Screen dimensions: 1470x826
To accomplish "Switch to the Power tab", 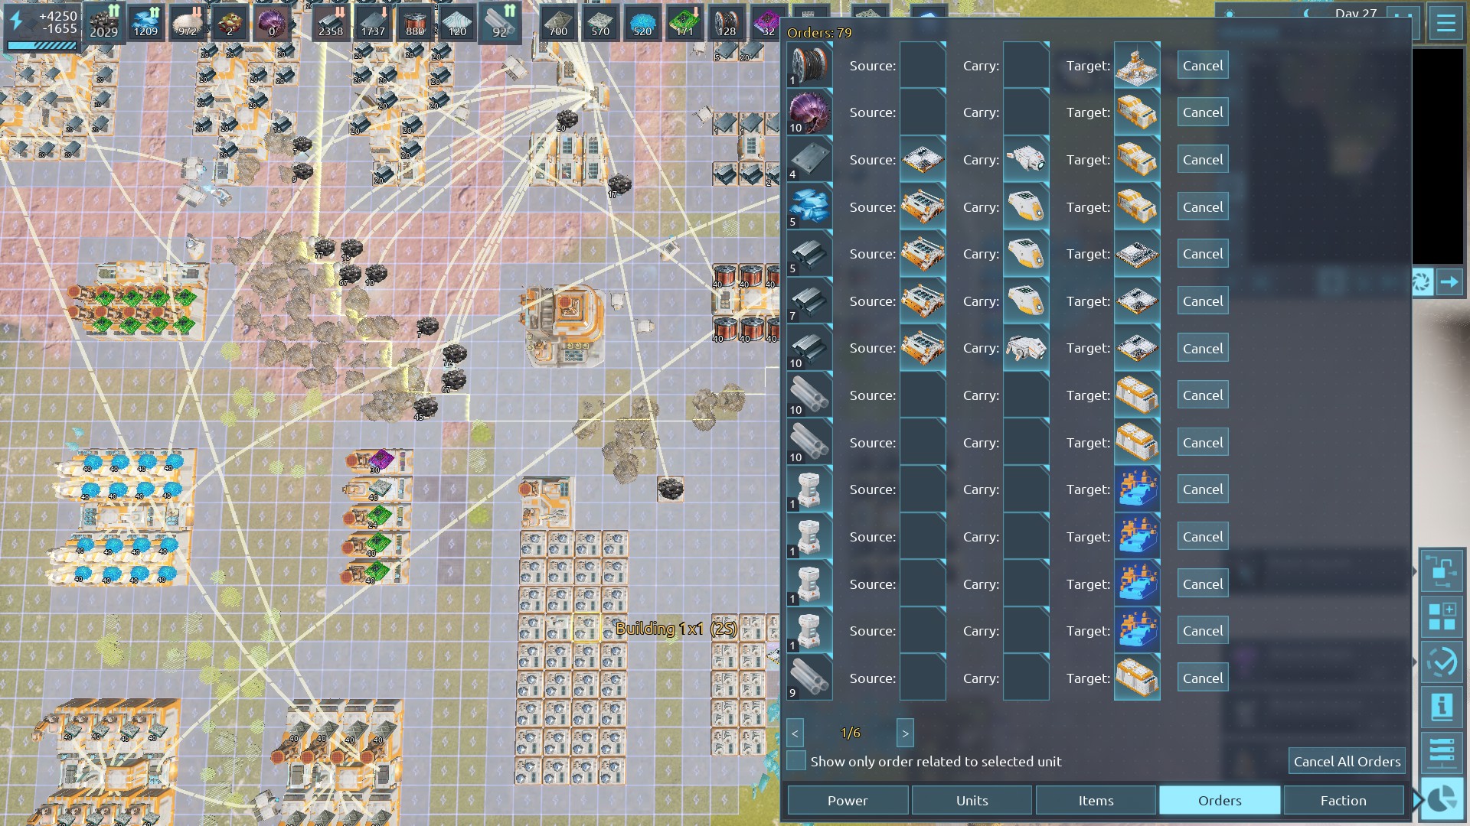I will 848,801.
